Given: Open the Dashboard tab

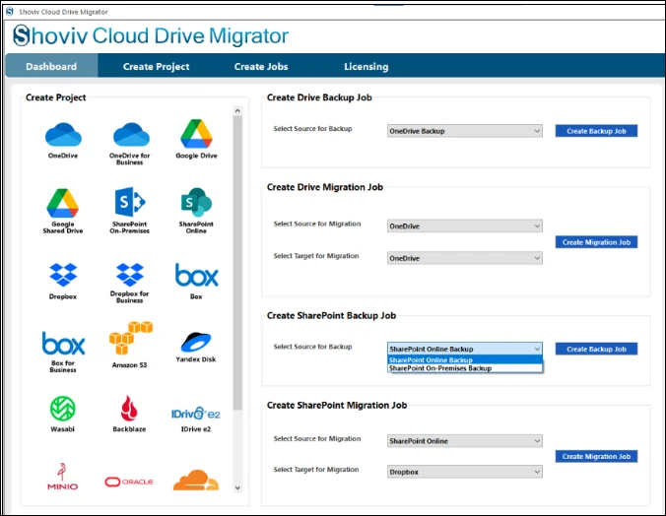Looking at the screenshot, I should [51, 66].
